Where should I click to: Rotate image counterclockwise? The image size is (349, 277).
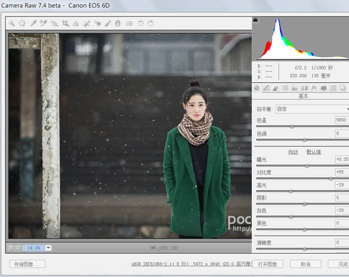tap(141, 23)
